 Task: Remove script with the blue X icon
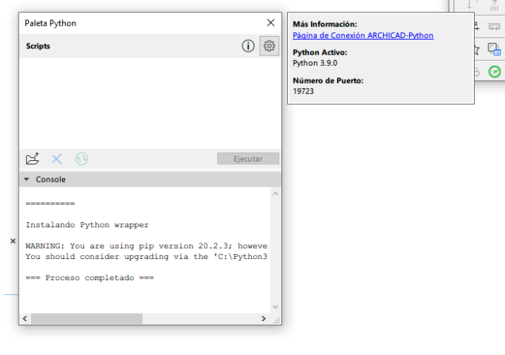[57, 159]
